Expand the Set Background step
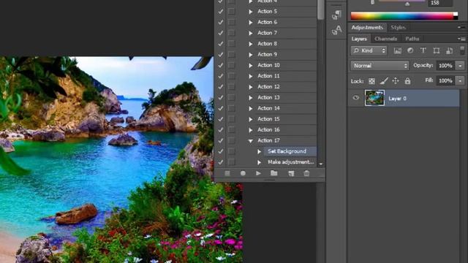This screenshot has width=468, height=263. coord(260,151)
